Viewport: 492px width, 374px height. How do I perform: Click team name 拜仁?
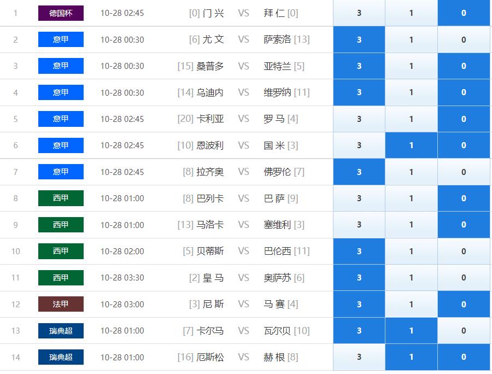274,13
